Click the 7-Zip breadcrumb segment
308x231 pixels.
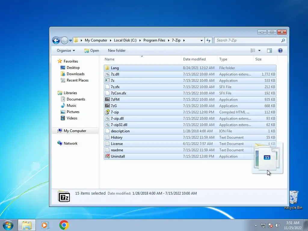point(176,40)
